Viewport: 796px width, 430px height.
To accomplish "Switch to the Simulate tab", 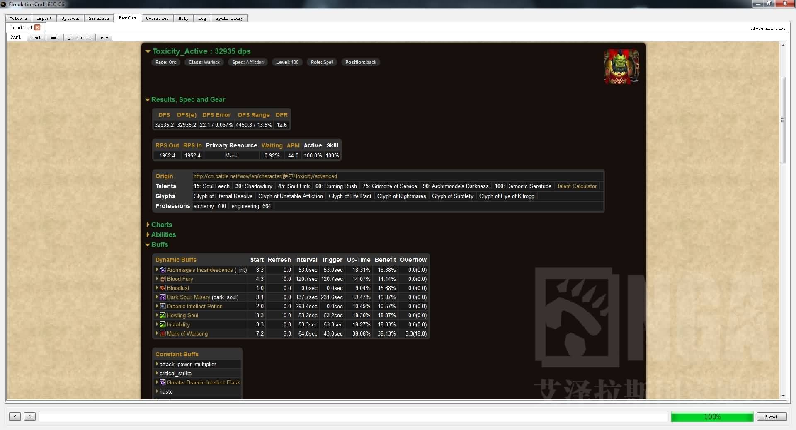I will 99,18.
